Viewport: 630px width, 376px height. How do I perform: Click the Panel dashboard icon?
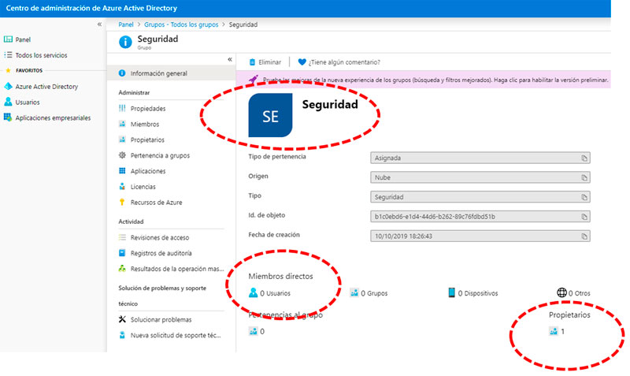(8, 39)
